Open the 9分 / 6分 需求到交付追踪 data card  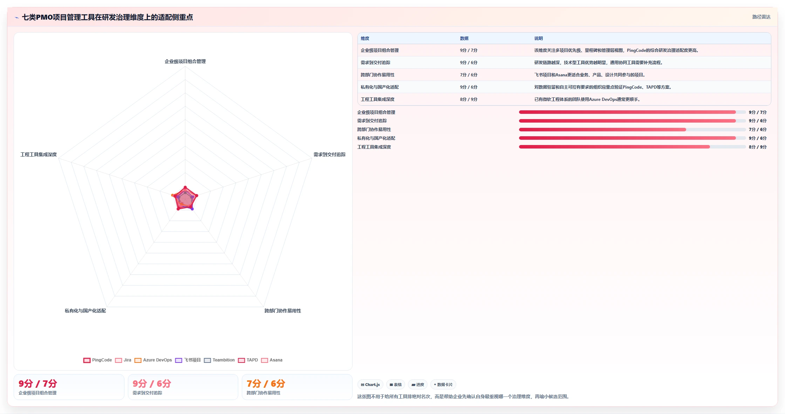pos(183,387)
